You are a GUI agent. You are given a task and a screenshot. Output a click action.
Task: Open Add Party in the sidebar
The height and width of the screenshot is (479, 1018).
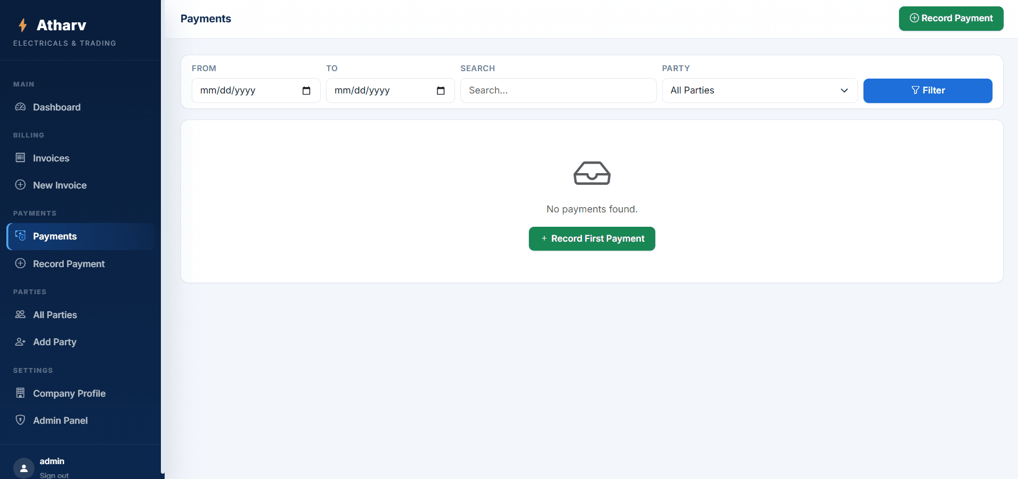(x=81, y=342)
